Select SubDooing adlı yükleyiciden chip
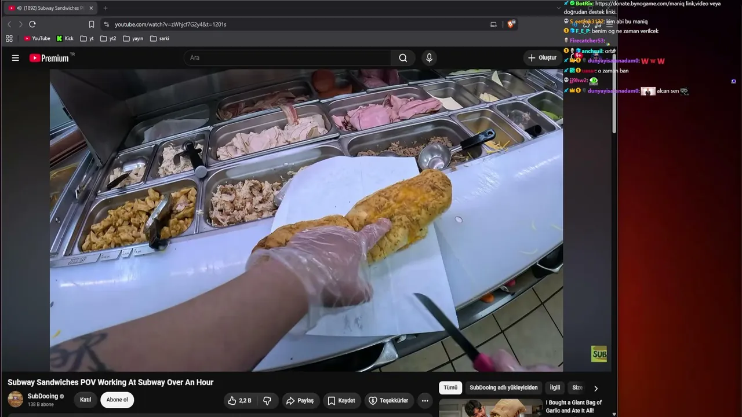 504,388
